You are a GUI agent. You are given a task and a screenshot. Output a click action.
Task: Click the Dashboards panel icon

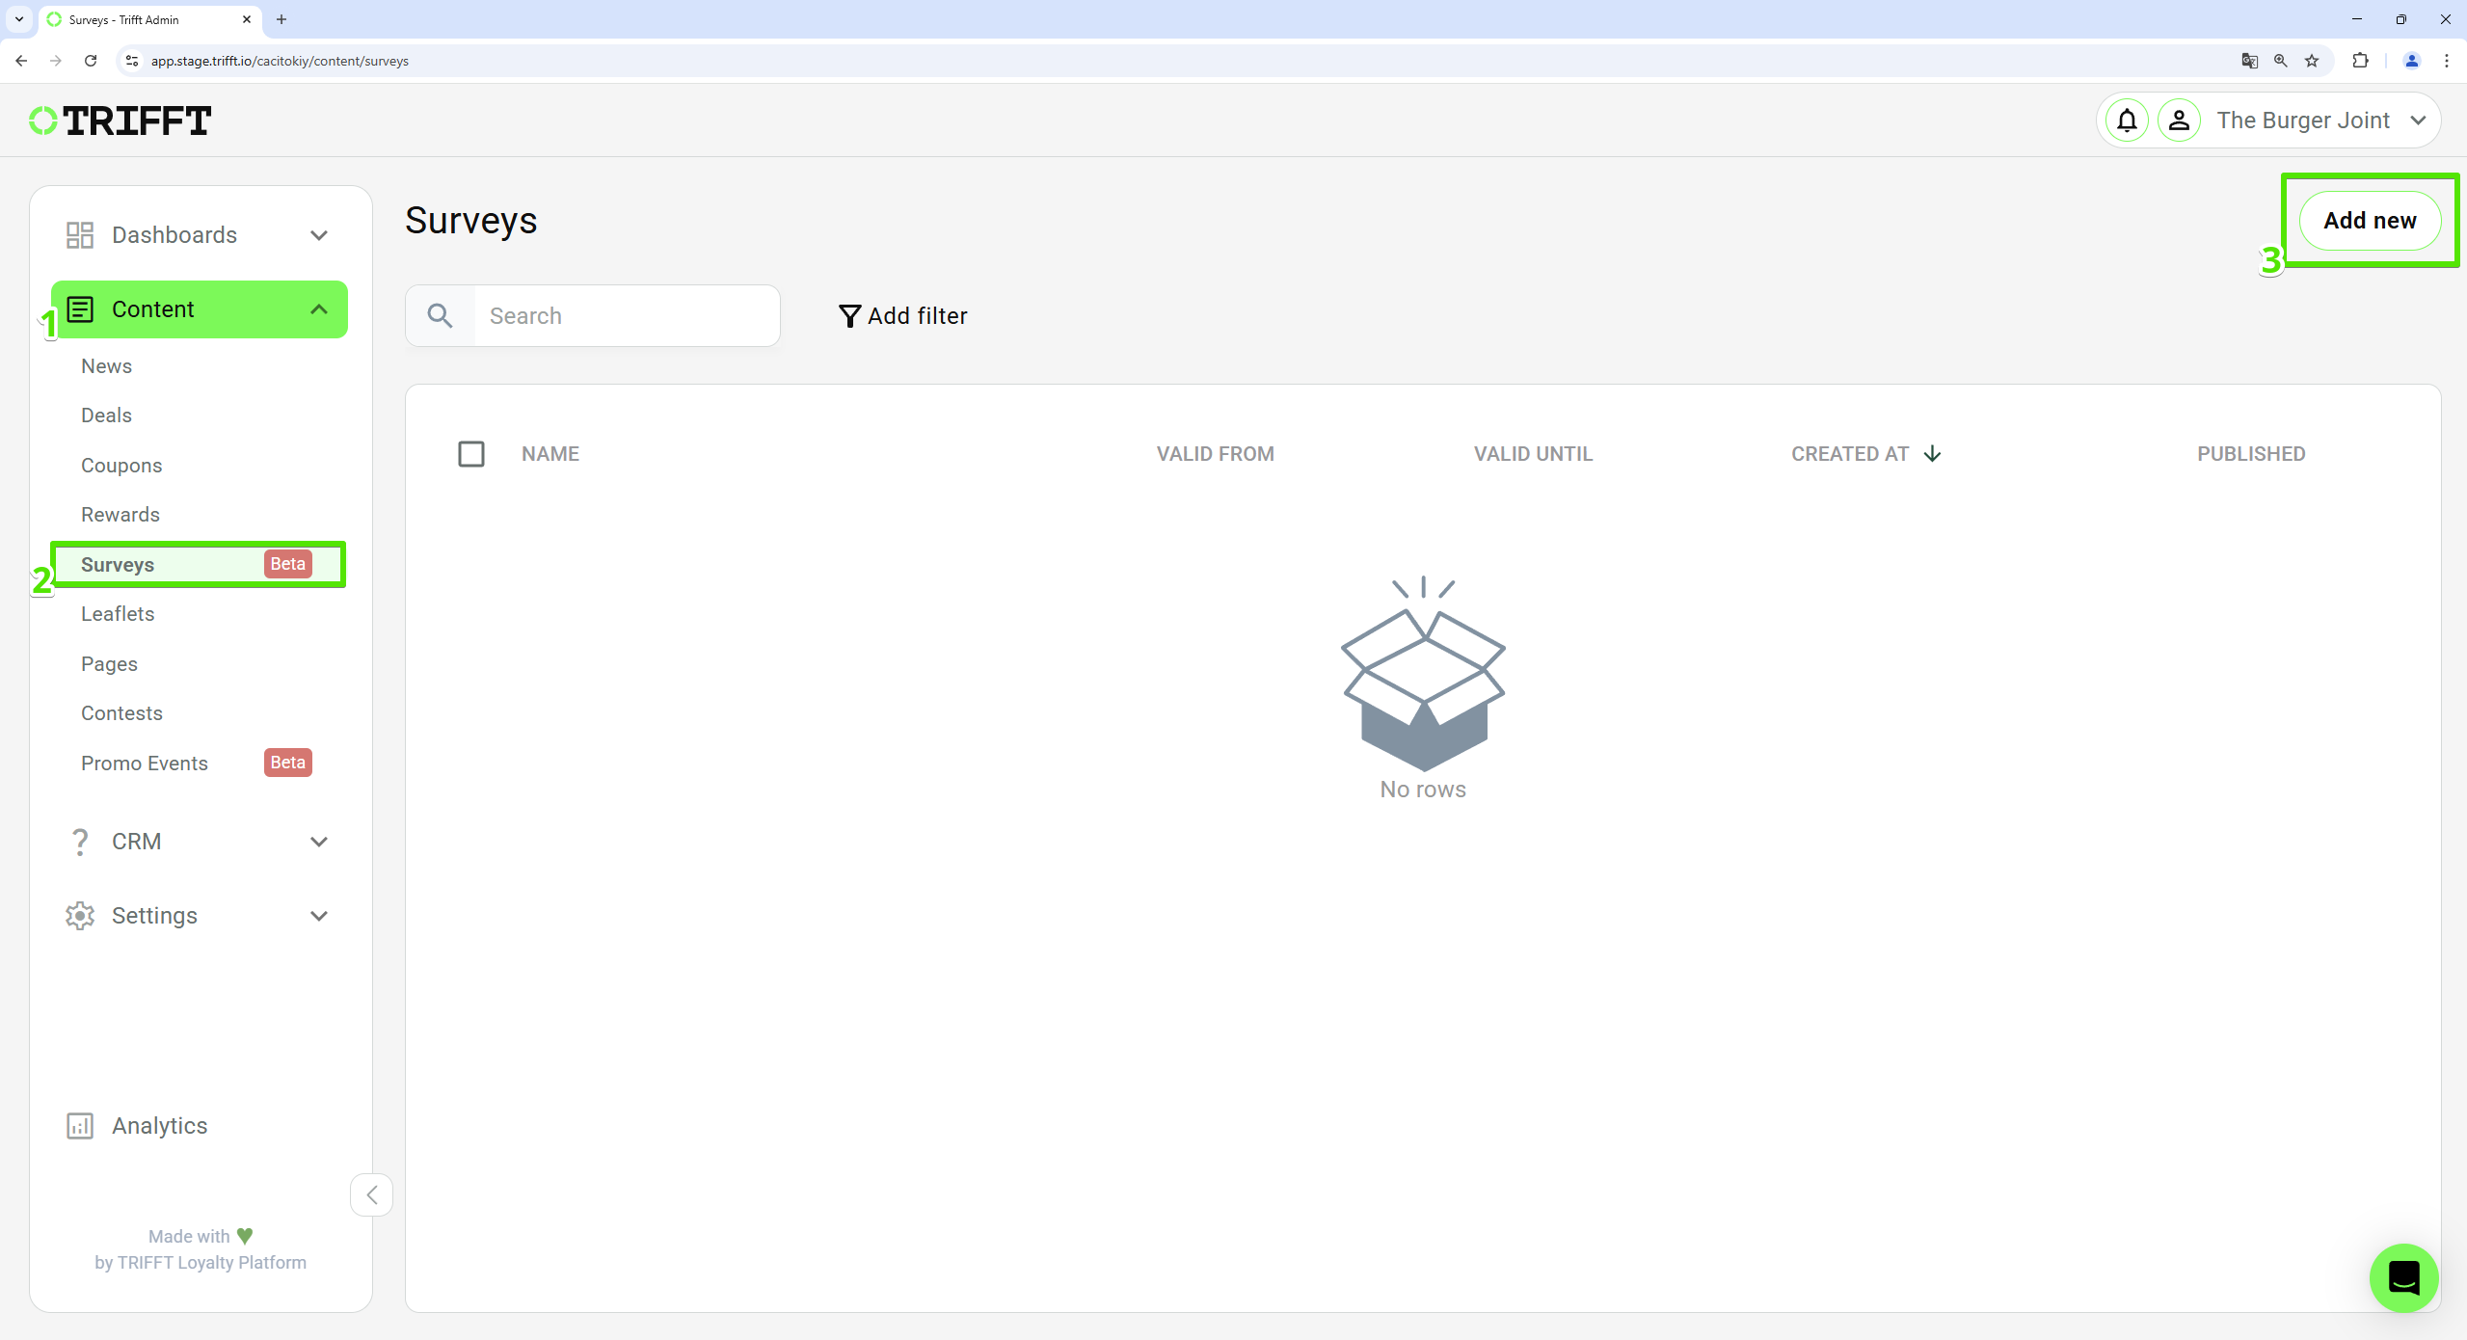(x=79, y=234)
